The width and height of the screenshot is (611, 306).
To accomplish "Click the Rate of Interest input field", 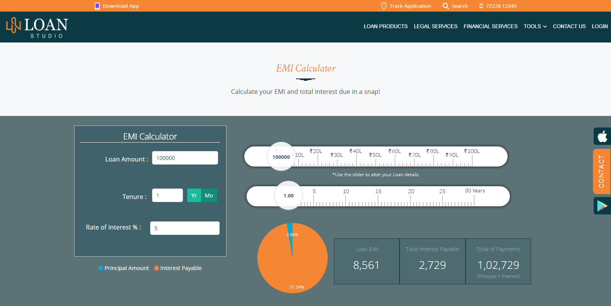I will click(x=184, y=228).
